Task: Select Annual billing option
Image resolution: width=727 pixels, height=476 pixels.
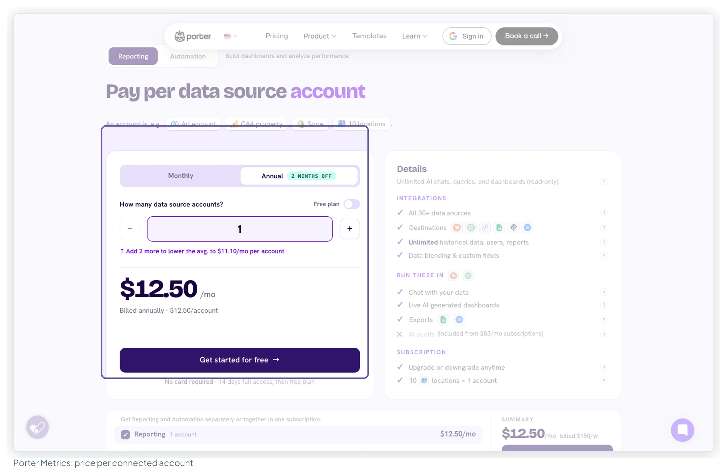Action: 299,176
